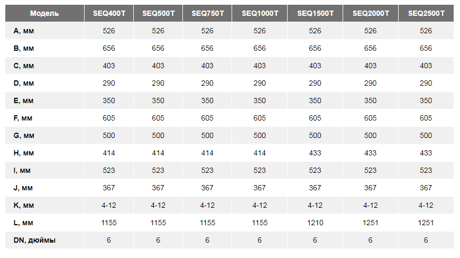Select the SEQ1000T column header
This screenshot has width=460, height=258.
tap(260, 13)
